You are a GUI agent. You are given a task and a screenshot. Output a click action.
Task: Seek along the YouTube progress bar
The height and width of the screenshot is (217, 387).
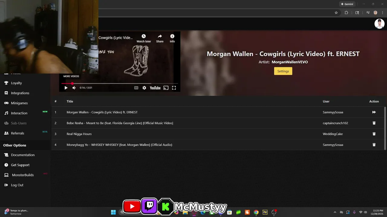pyautogui.click(x=119, y=83)
